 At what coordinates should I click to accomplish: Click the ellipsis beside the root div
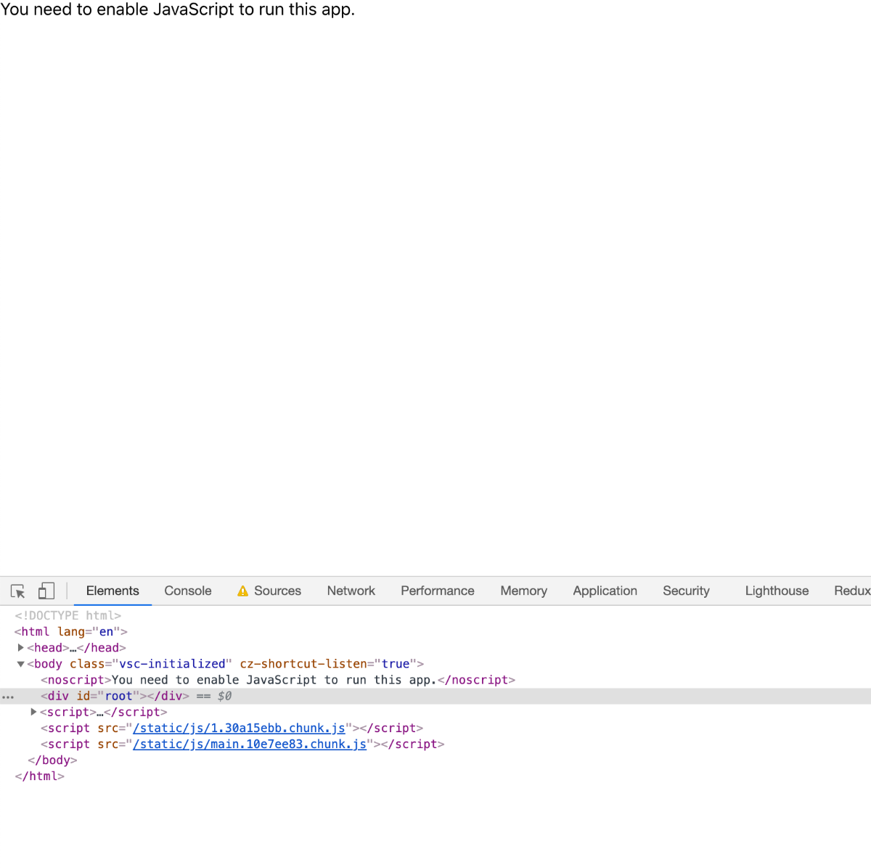[x=8, y=697]
